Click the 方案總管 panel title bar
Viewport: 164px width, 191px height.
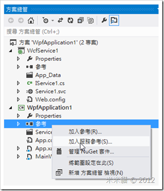pyautogui.click(x=81, y=9)
